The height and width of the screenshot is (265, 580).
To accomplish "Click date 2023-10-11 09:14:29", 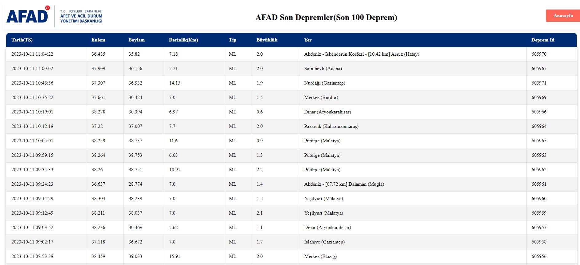I will point(32,199).
